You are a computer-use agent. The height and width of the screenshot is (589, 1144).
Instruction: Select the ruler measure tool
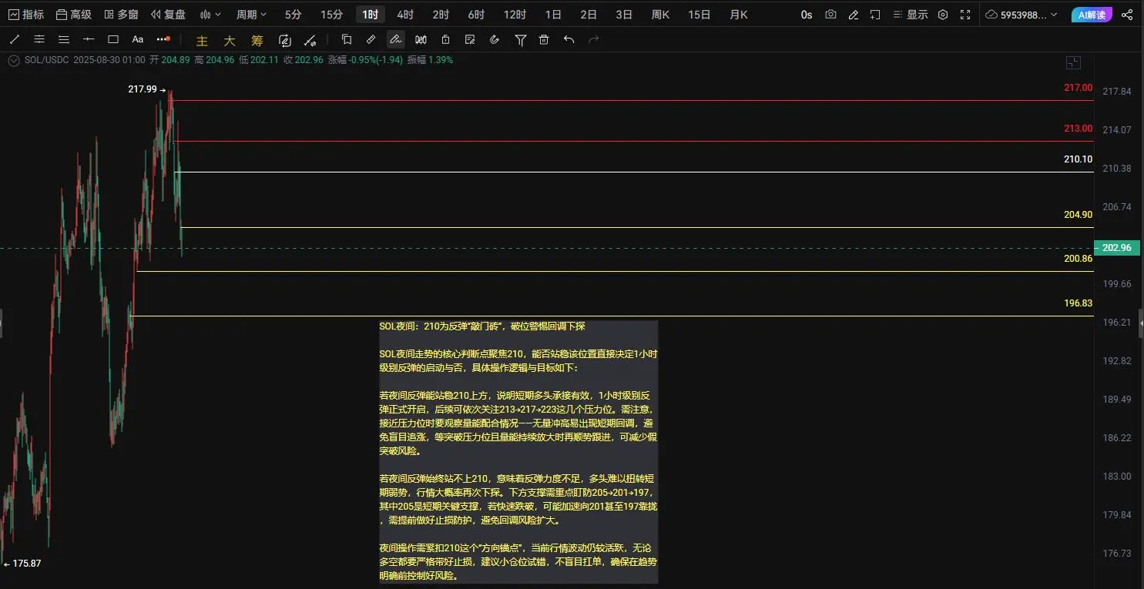click(x=371, y=39)
